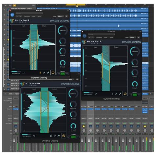The height and width of the screenshot is (156, 156).
Task: Click the Spectrum knob in Drum Bus plugin
Action: point(63,30)
